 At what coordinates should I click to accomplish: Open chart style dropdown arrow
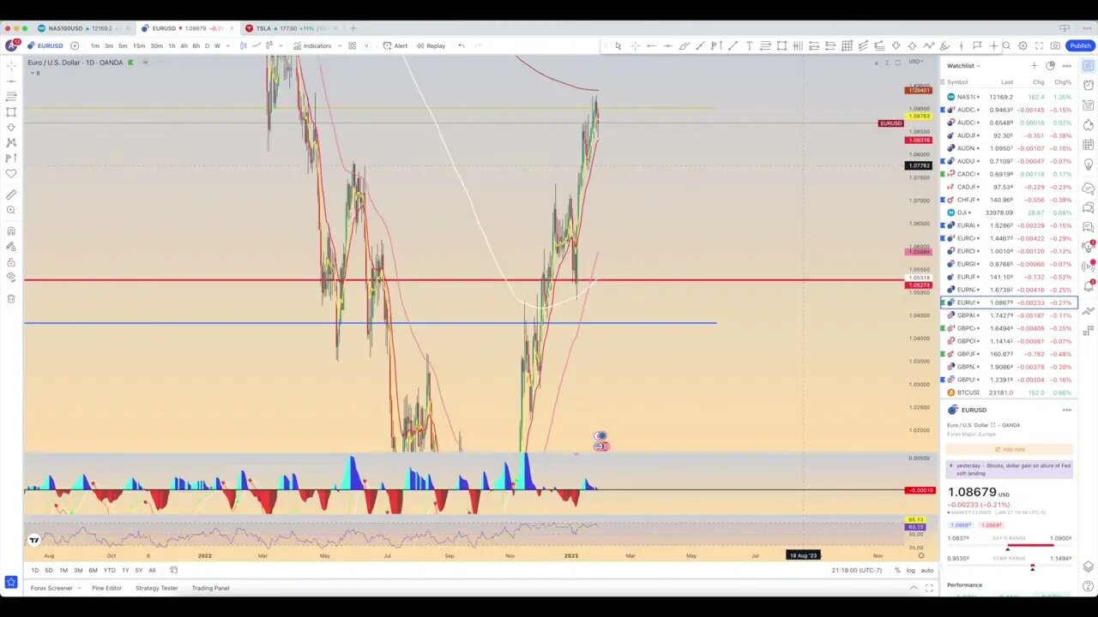(x=282, y=45)
